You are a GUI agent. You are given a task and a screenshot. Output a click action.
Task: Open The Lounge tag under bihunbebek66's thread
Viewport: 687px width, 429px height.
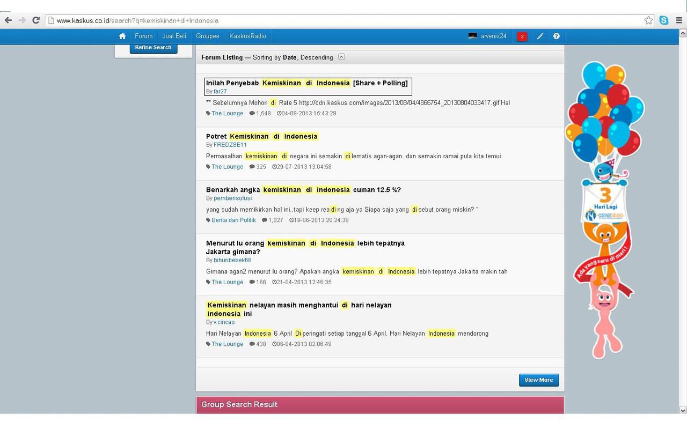227,282
